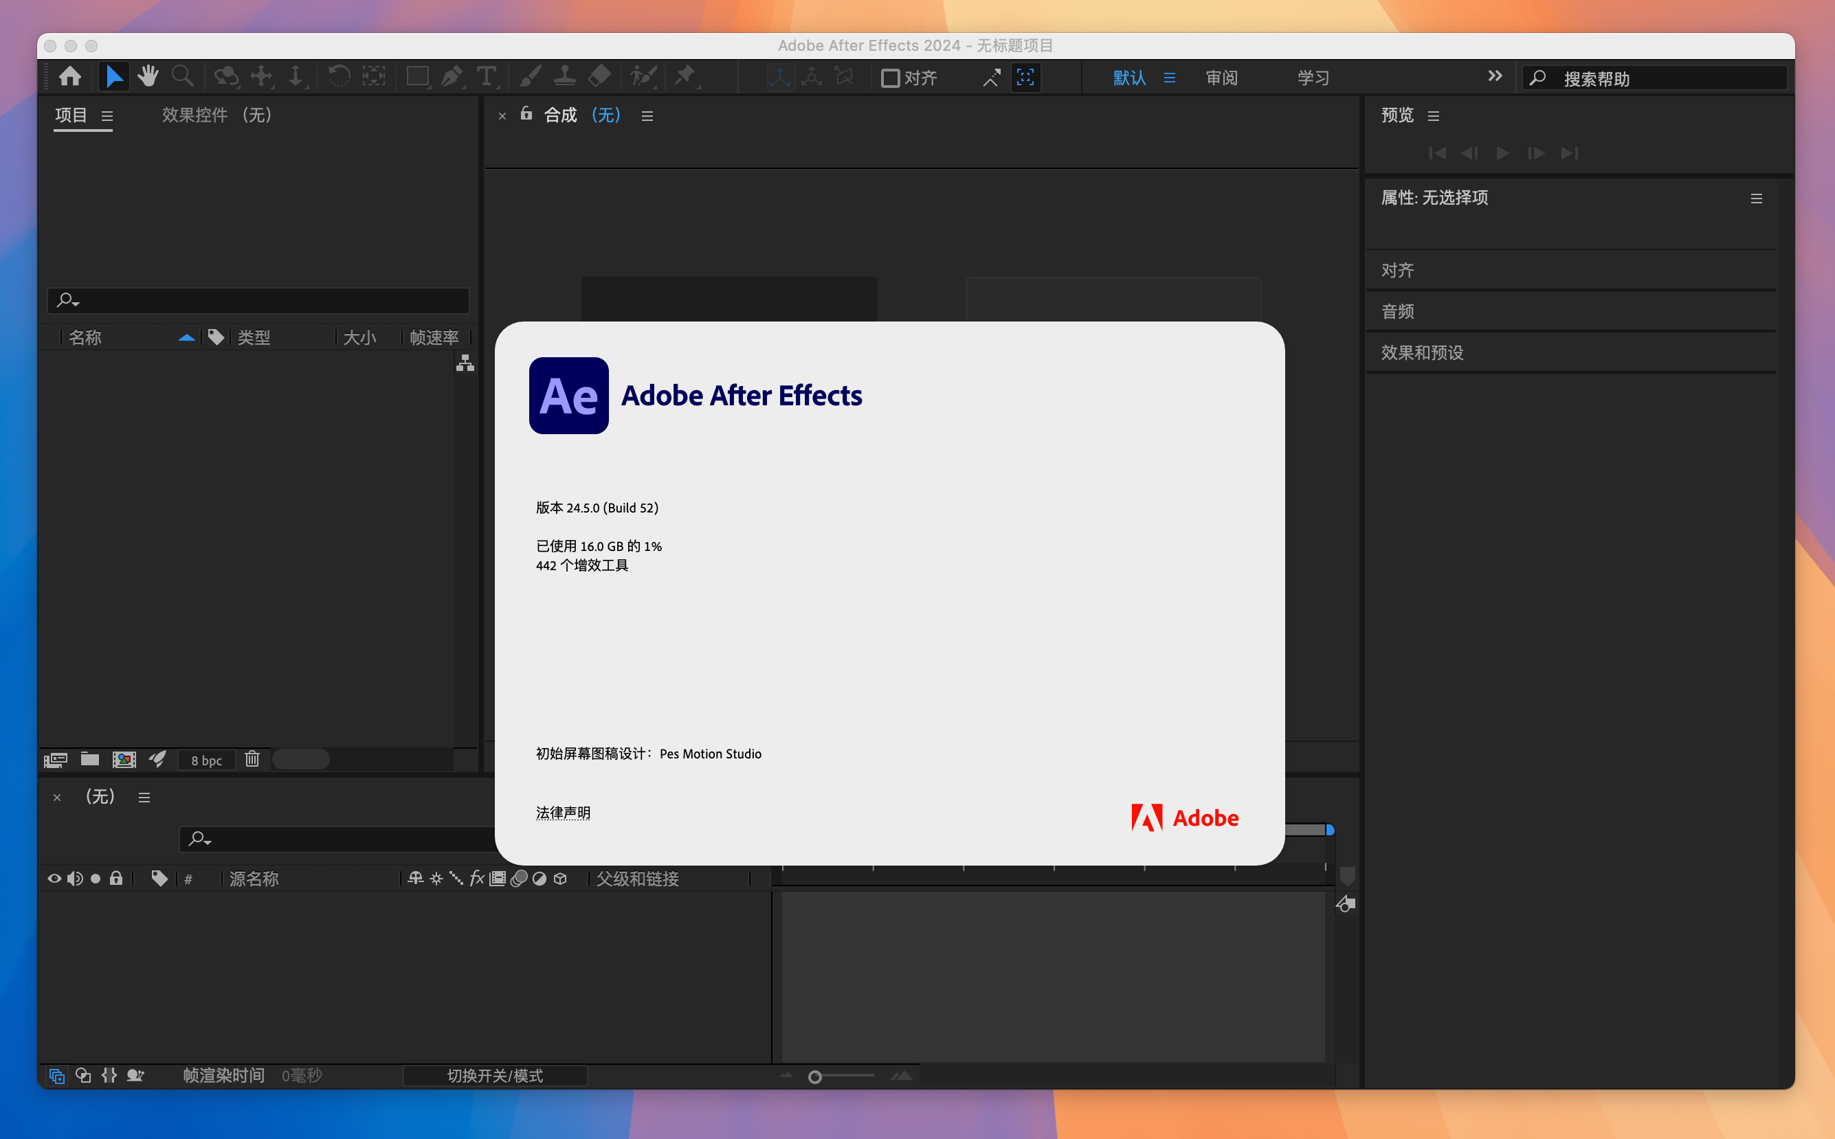This screenshot has height=1139, width=1835.
Task: Toggle Transfer Controls pane at timeline bottom
Action: point(84,1075)
